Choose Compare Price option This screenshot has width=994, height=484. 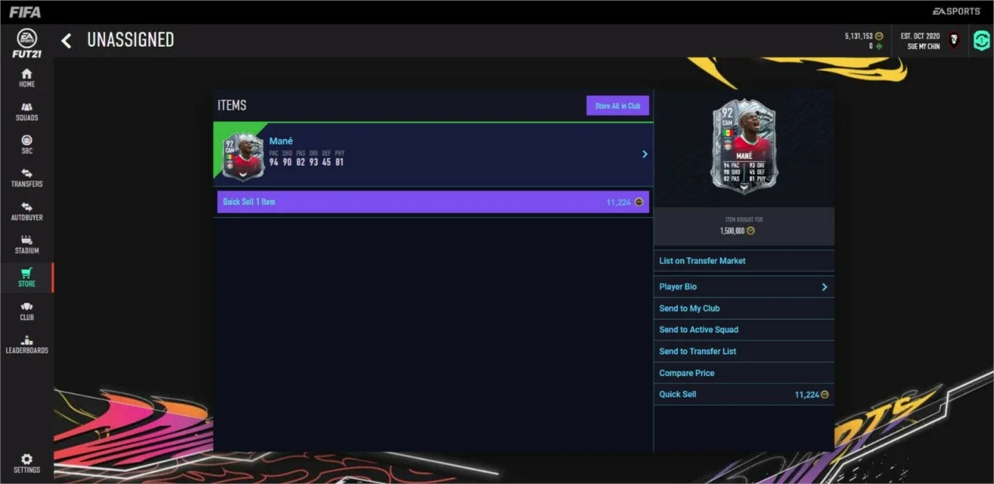[744, 373]
